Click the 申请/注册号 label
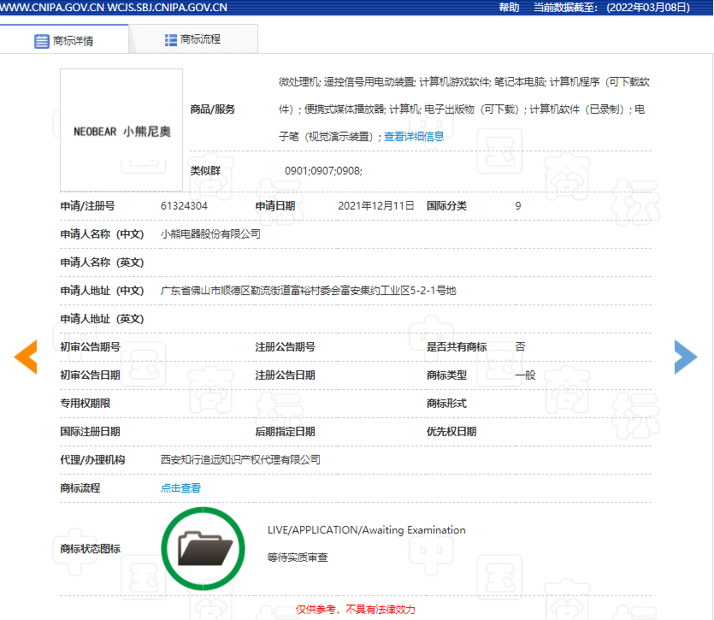Image resolution: width=714 pixels, height=620 pixels. pos(87,206)
